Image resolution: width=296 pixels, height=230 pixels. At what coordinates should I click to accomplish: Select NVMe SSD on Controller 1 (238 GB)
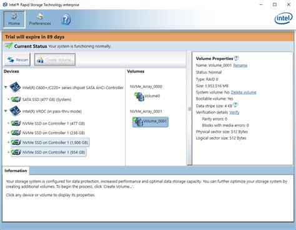54,133
